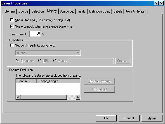Switch to the General tab
Viewport: 165px width, 124px height.
point(10,11)
